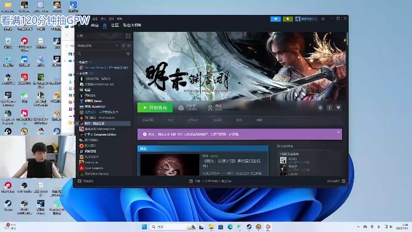Screen dimensions: 412x232
Task: Open Microsoft Store from taskbar
Action: pyautogui.click(x=221, y=227)
